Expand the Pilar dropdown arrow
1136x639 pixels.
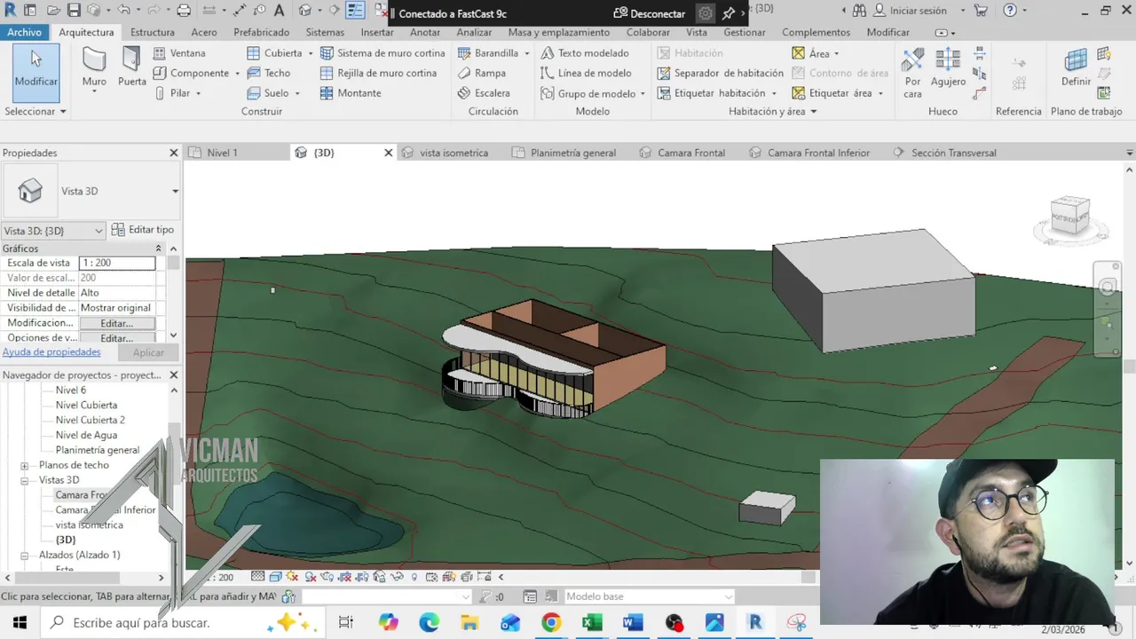click(x=198, y=93)
